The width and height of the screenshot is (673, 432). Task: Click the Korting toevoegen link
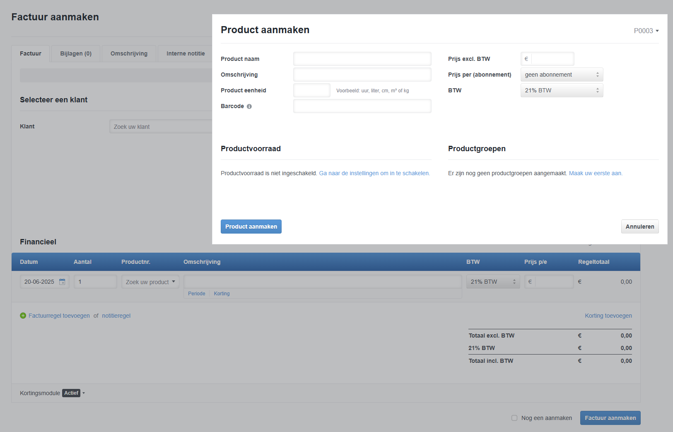coord(608,316)
